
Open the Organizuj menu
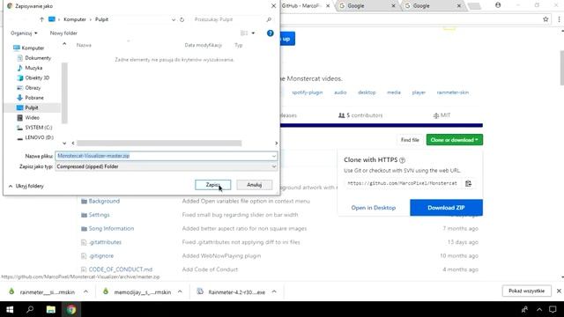(24, 33)
